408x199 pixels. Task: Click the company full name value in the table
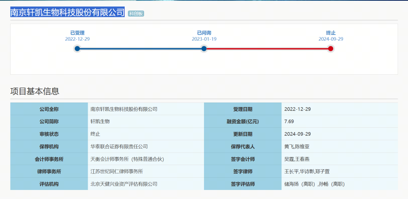pyautogui.click(x=124, y=109)
